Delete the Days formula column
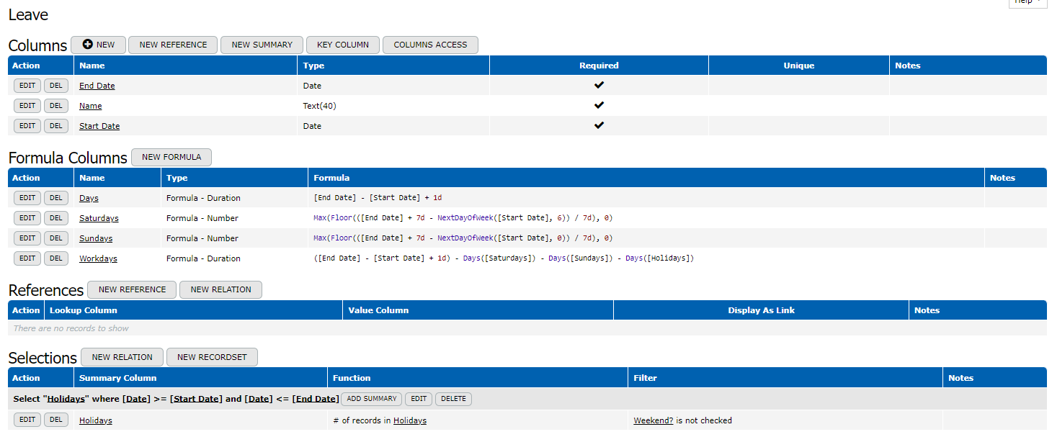 [x=56, y=198]
